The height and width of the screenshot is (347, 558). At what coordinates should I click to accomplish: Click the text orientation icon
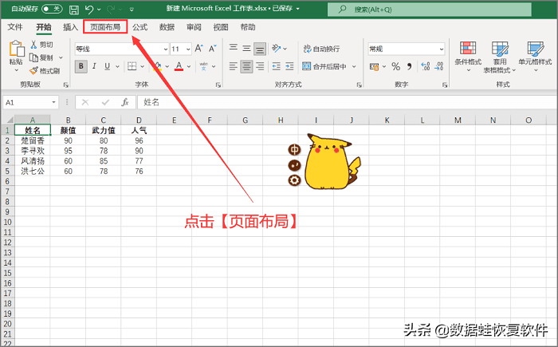click(276, 48)
